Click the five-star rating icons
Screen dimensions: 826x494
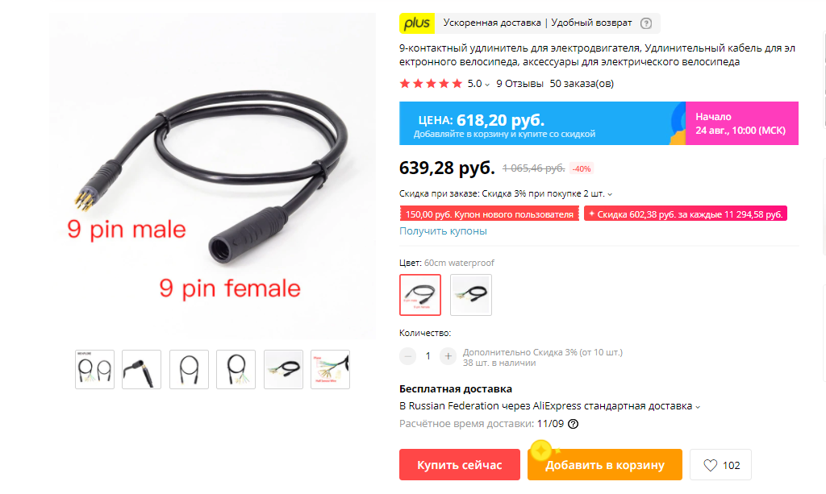point(431,84)
